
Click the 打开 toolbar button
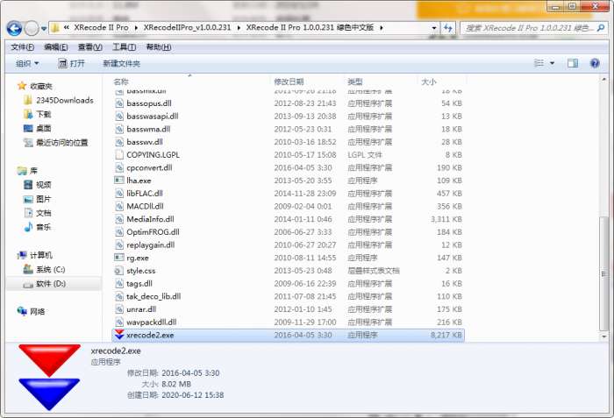point(71,63)
